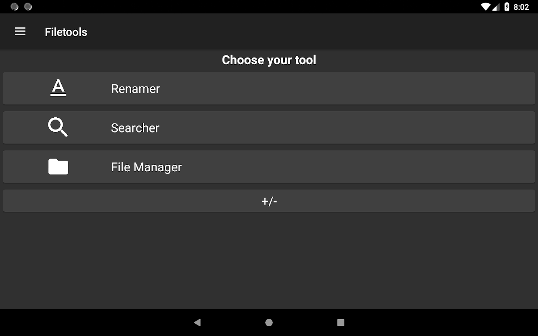Expand or collapse tools with +/- button
Image resolution: width=538 pixels, height=336 pixels.
269,201
